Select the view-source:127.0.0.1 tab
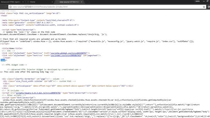Viewport: 210px width, 118px height. tap(69, 2)
